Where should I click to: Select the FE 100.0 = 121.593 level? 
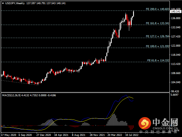158,46
